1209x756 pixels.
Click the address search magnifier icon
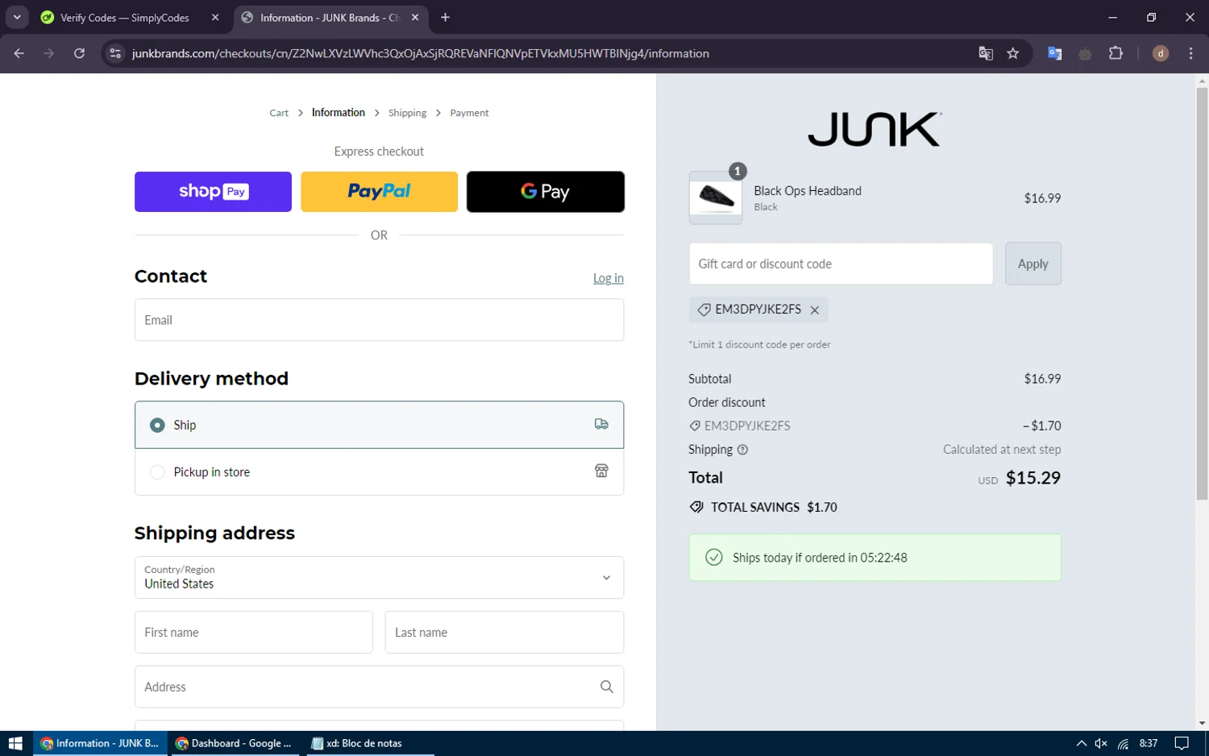[x=607, y=687]
